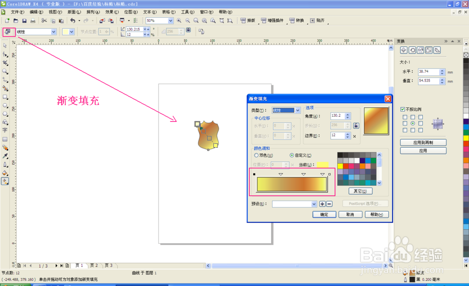Click inside the 水平 size input field
The width and height of the screenshot is (469, 286).
point(429,72)
